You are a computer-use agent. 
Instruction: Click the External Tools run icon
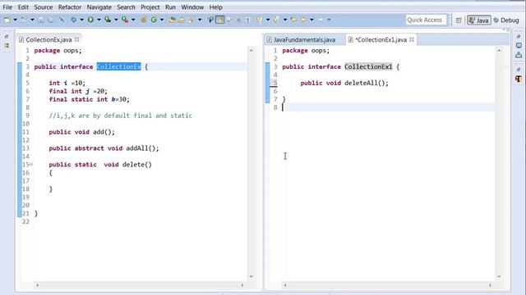[125, 20]
